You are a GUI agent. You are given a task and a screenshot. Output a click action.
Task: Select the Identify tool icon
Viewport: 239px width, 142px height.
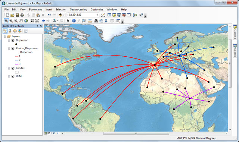pyautogui.click(x=74, y=21)
